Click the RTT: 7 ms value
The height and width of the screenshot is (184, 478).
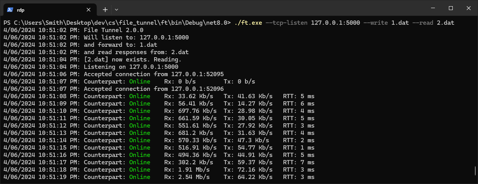coord(299,162)
